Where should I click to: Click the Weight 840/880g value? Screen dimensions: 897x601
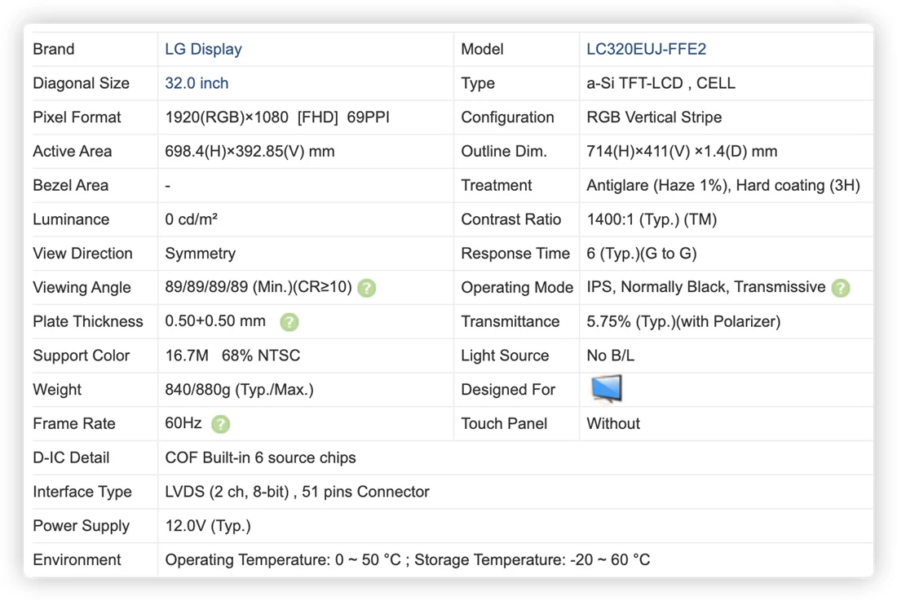click(x=239, y=390)
